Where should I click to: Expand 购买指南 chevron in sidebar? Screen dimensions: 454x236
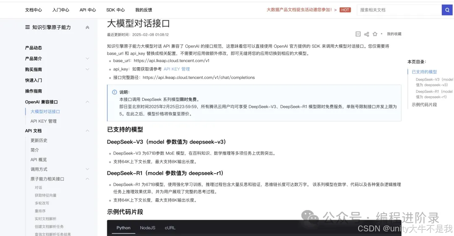(x=87, y=69)
